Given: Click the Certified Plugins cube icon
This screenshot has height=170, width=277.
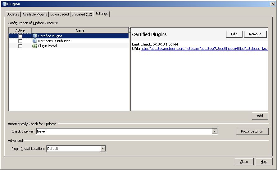Looking at the screenshot, I should click(x=35, y=36).
